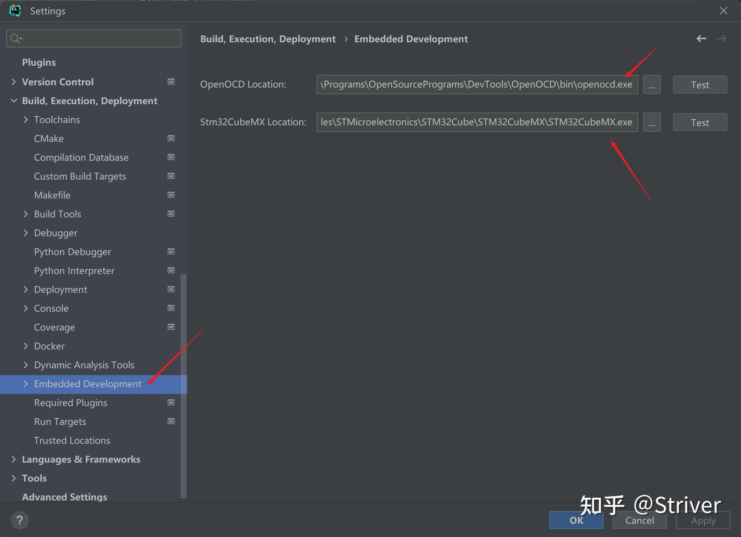Select Compilation Database settings

81,157
